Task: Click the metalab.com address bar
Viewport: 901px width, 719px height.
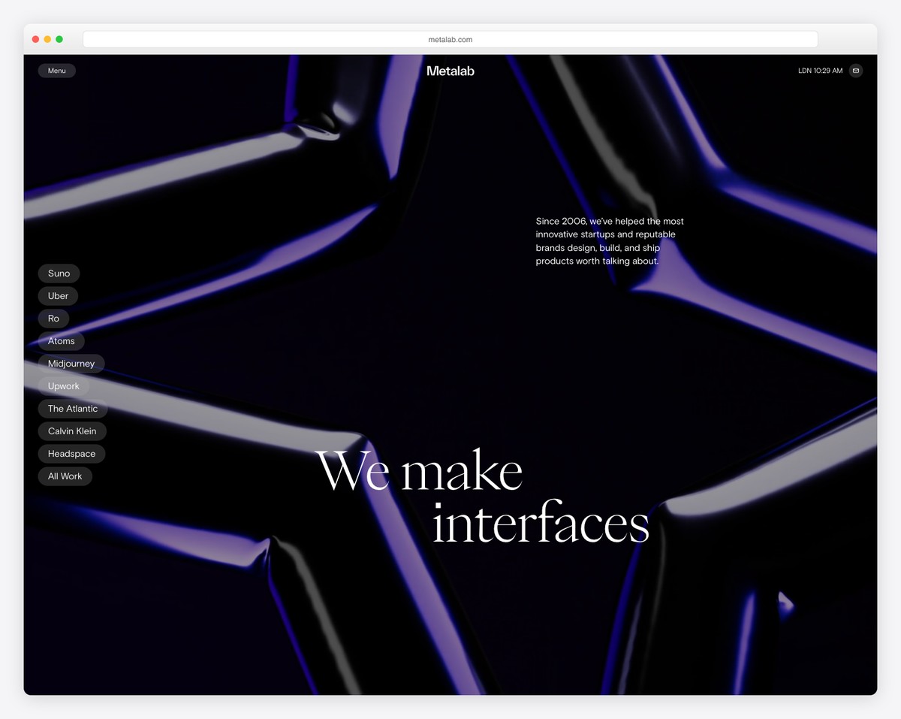Action: pos(450,39)
